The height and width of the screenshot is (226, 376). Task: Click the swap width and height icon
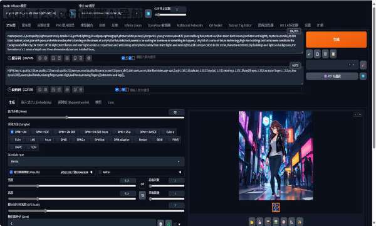coord(142,195)
